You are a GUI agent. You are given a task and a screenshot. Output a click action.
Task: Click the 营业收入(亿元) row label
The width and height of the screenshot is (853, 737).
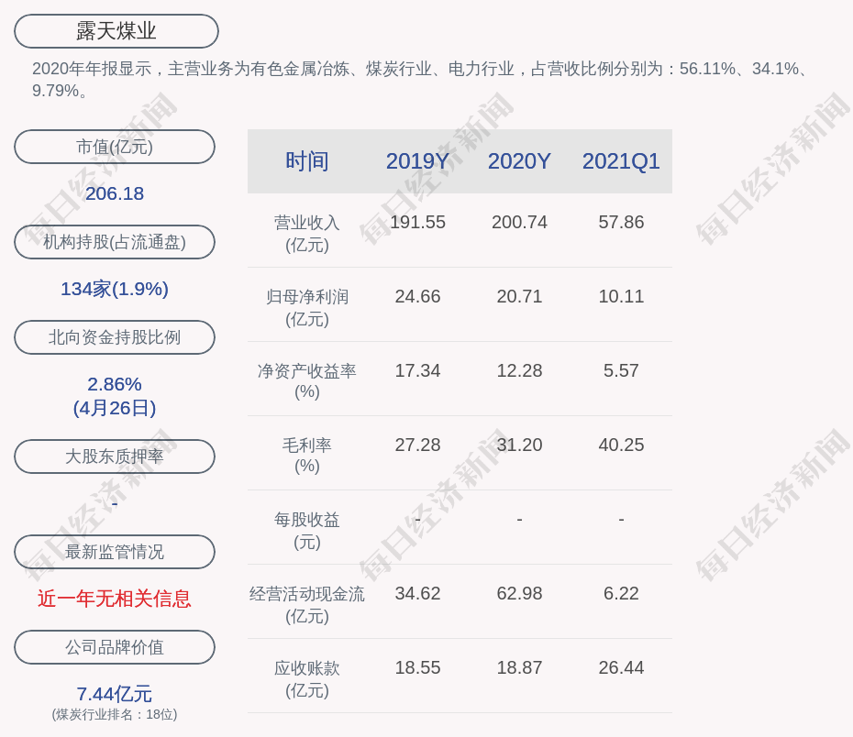(x=307, y=234)
